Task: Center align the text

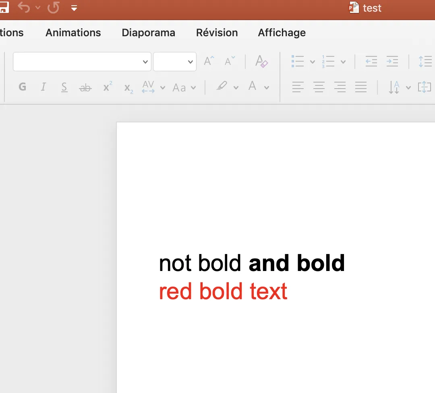Action: tap(319, 87)
